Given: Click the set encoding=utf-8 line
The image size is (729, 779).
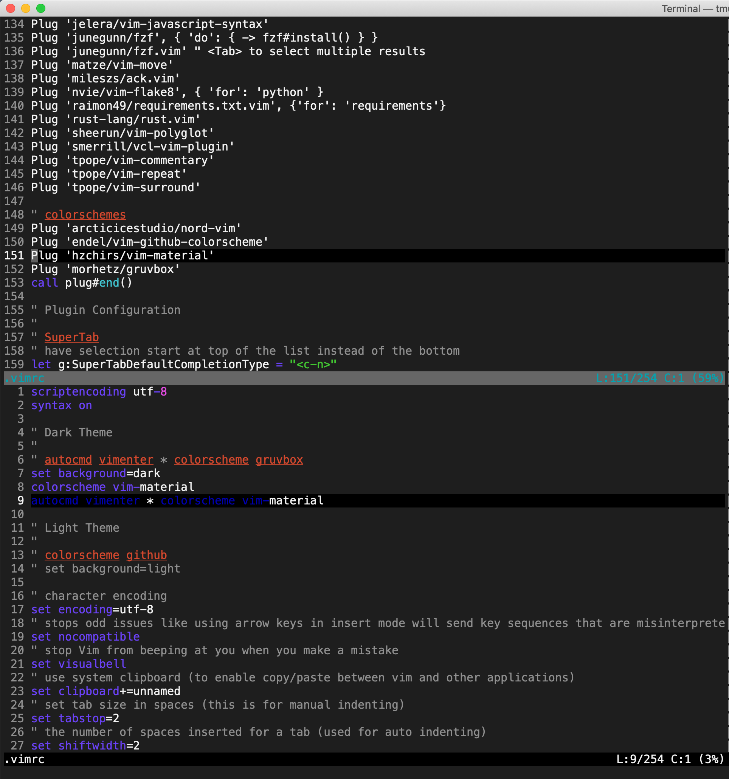Looking at the screenshot, I should (92, 609).
